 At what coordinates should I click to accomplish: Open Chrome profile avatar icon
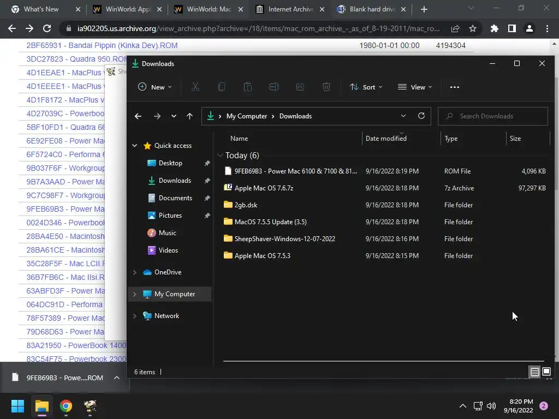point(530,28)
